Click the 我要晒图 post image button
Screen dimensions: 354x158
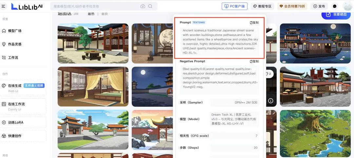[336, 14]
